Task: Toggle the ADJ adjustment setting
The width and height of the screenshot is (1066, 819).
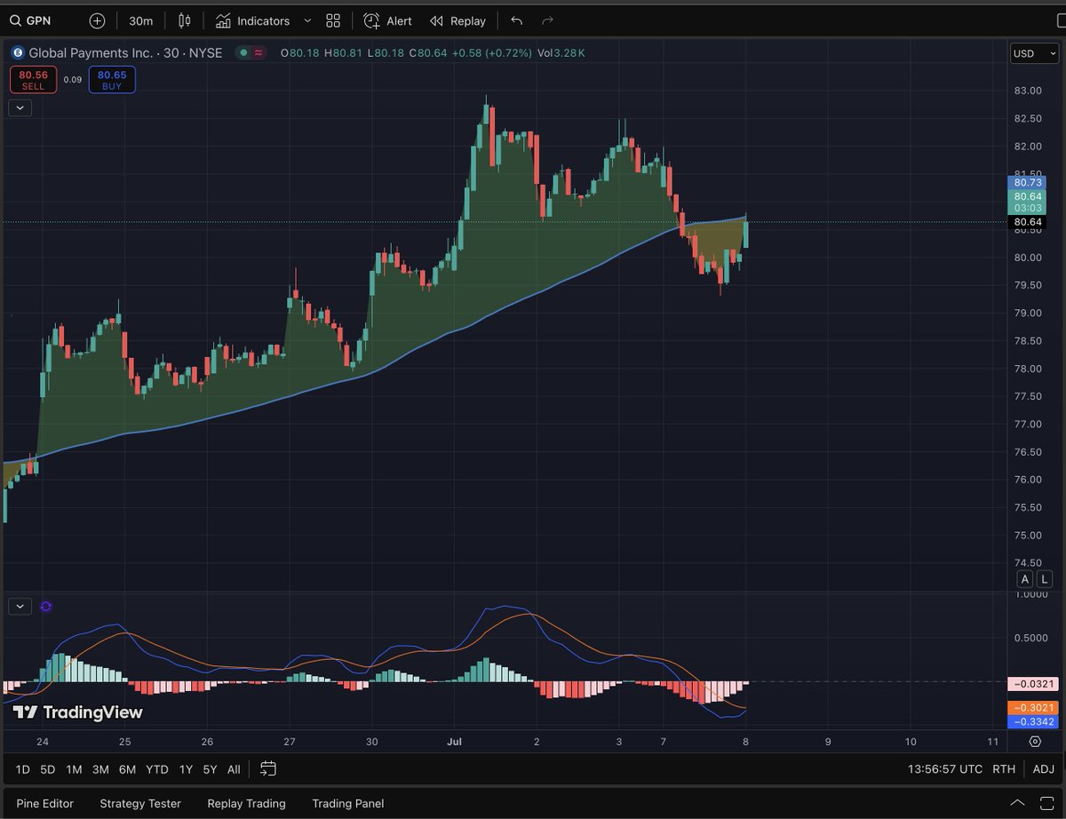Action: click(1044, 769)
